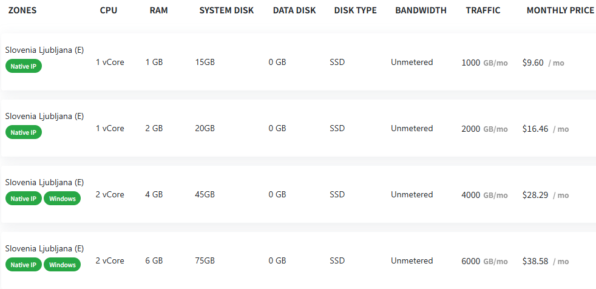Sort by the TRAFFIC column header

coord(483,10)
